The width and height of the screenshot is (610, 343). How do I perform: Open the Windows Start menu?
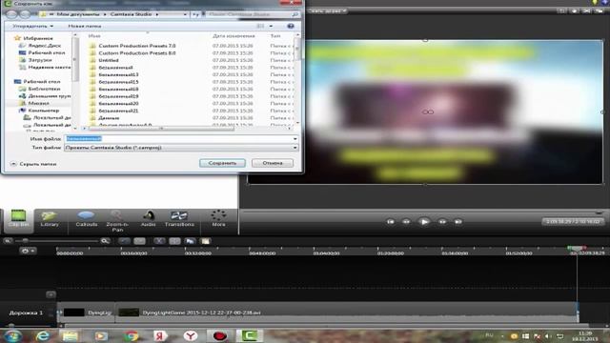point(12,335)
